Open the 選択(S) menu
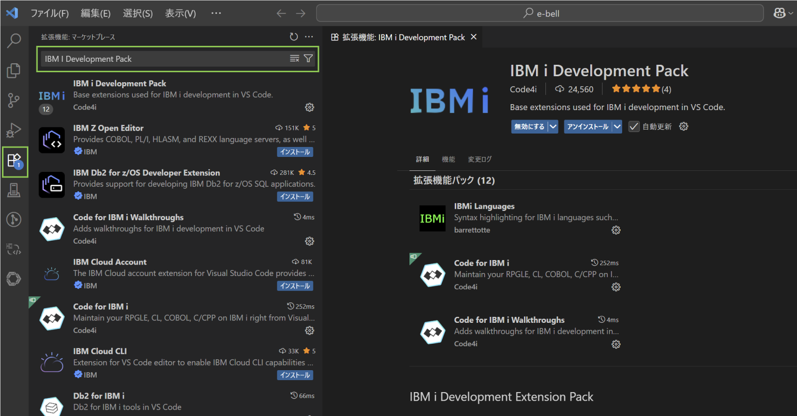Screen dimensions: 797x416 (138, 13)
